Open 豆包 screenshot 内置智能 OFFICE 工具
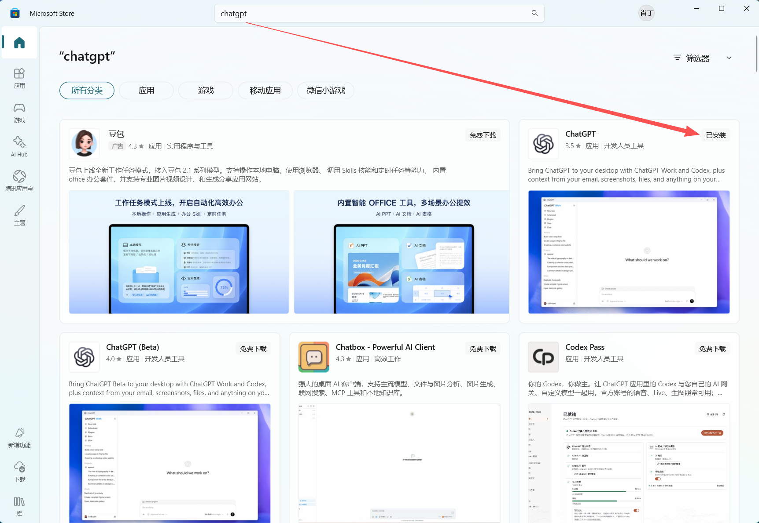The image size is (759, 523). tap(402, 252)
